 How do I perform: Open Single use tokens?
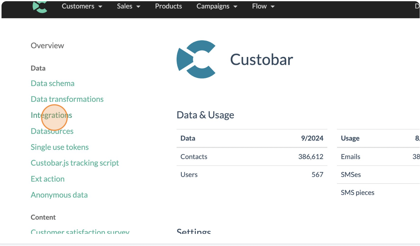tap(60, 147)
